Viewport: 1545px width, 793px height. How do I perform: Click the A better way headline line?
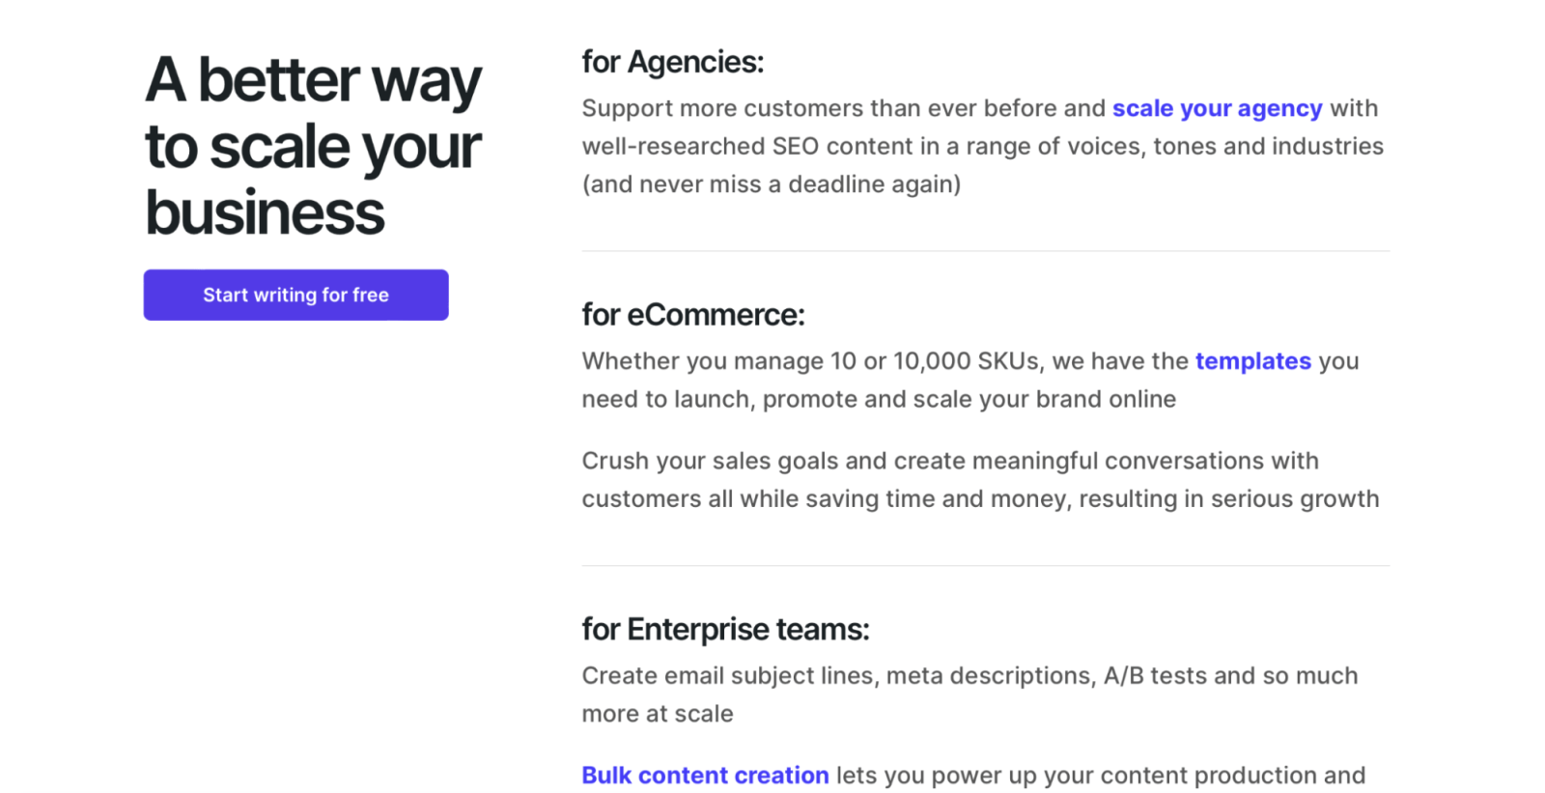click(313, 80)
